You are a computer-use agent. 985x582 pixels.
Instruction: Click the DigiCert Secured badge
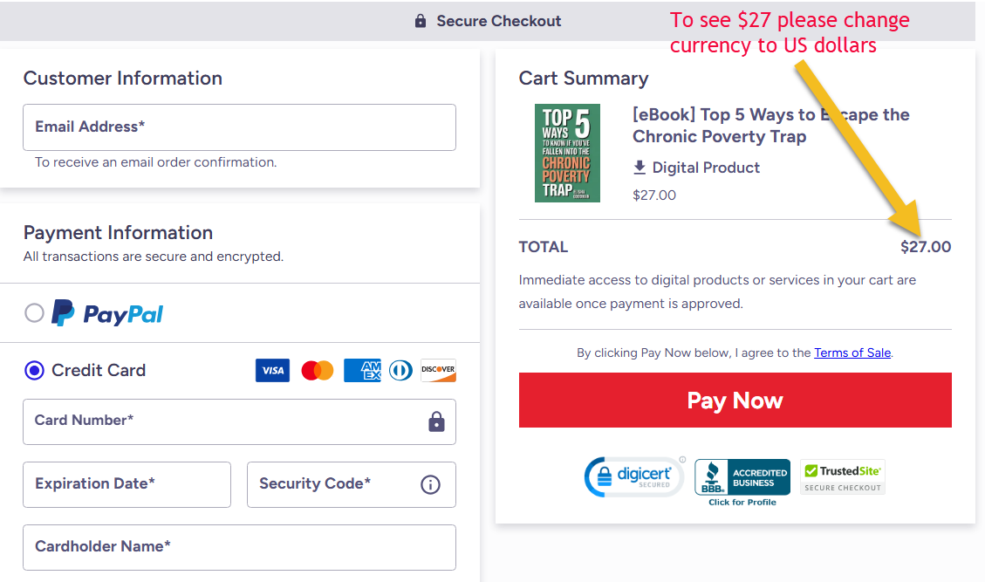point(633,477)
